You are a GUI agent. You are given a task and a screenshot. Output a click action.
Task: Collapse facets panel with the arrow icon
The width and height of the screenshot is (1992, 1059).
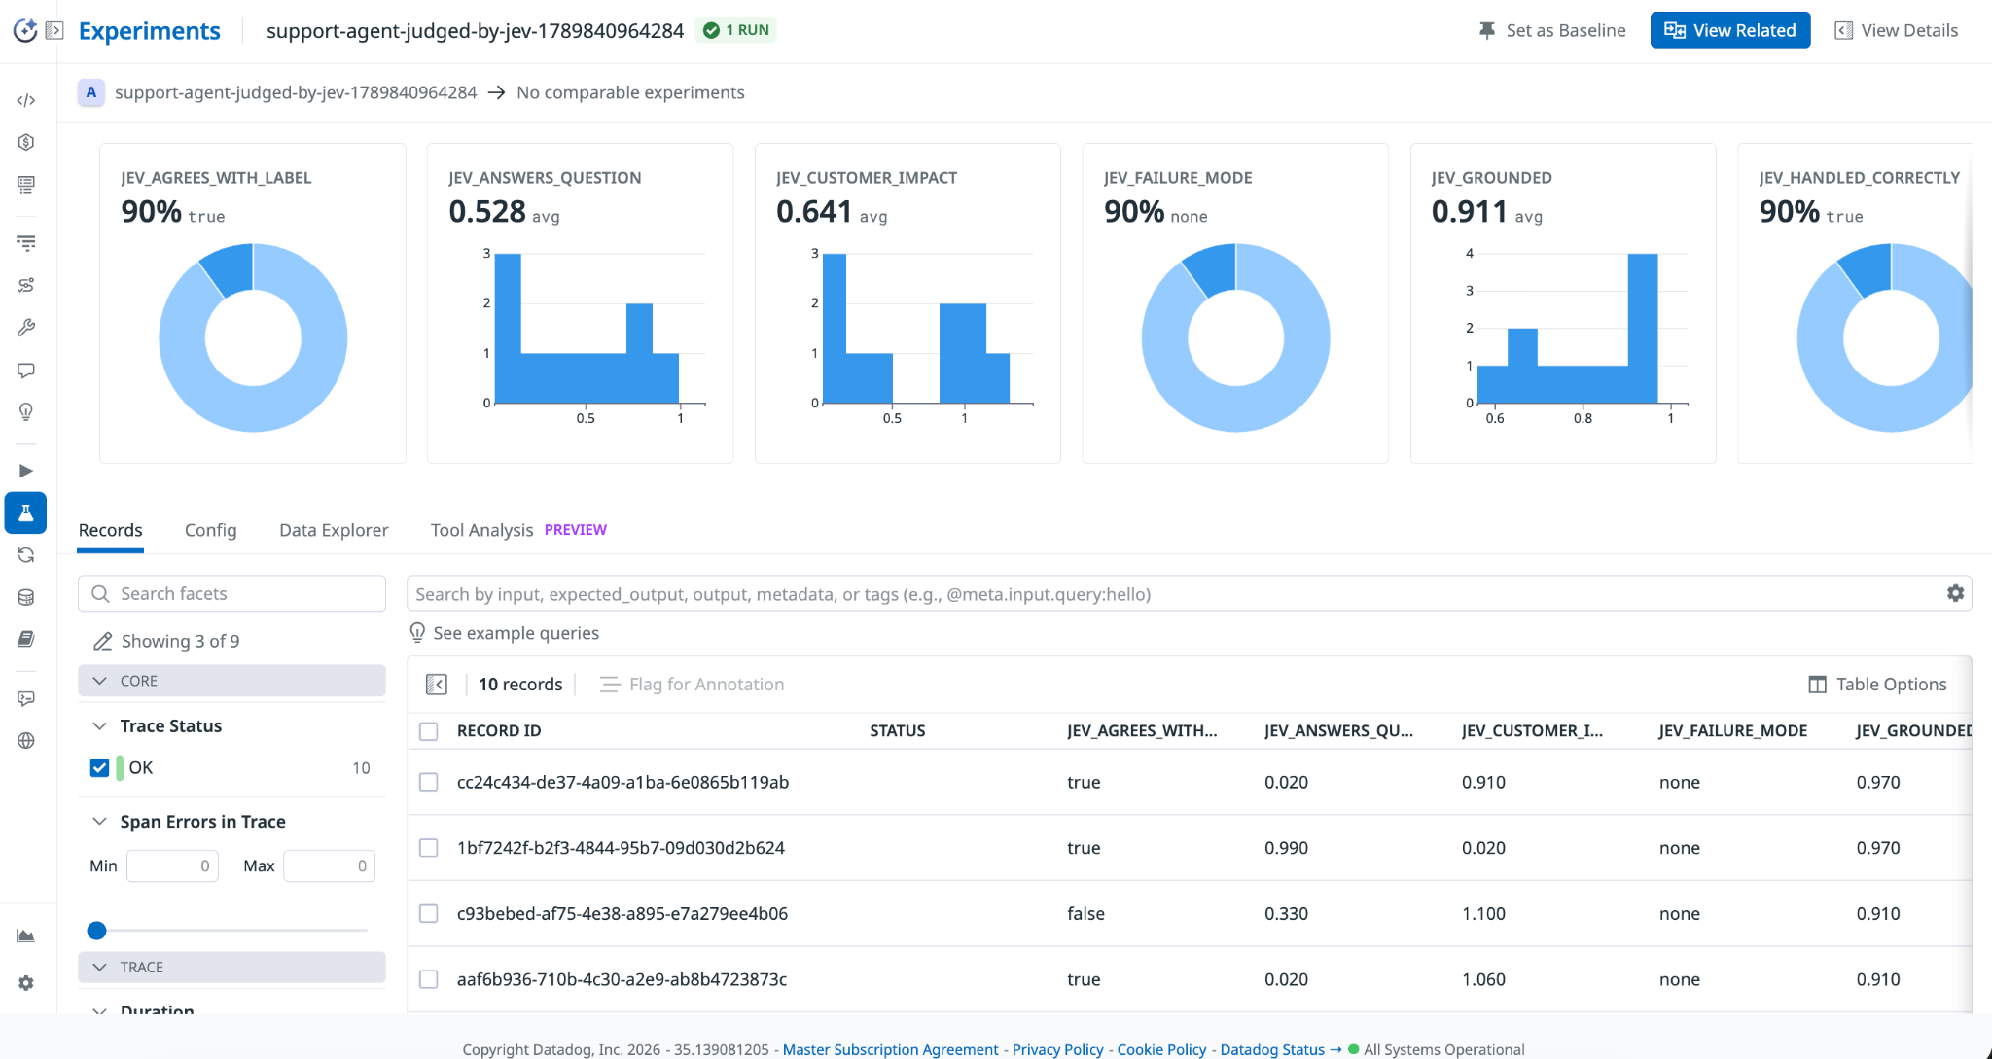[x=437, y=685]
